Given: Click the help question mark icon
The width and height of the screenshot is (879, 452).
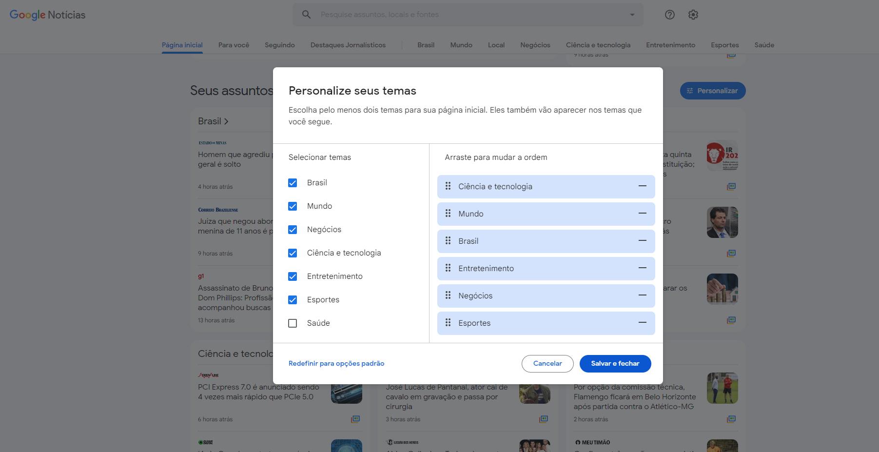Looking at the screenshot, I should point(669,15).
